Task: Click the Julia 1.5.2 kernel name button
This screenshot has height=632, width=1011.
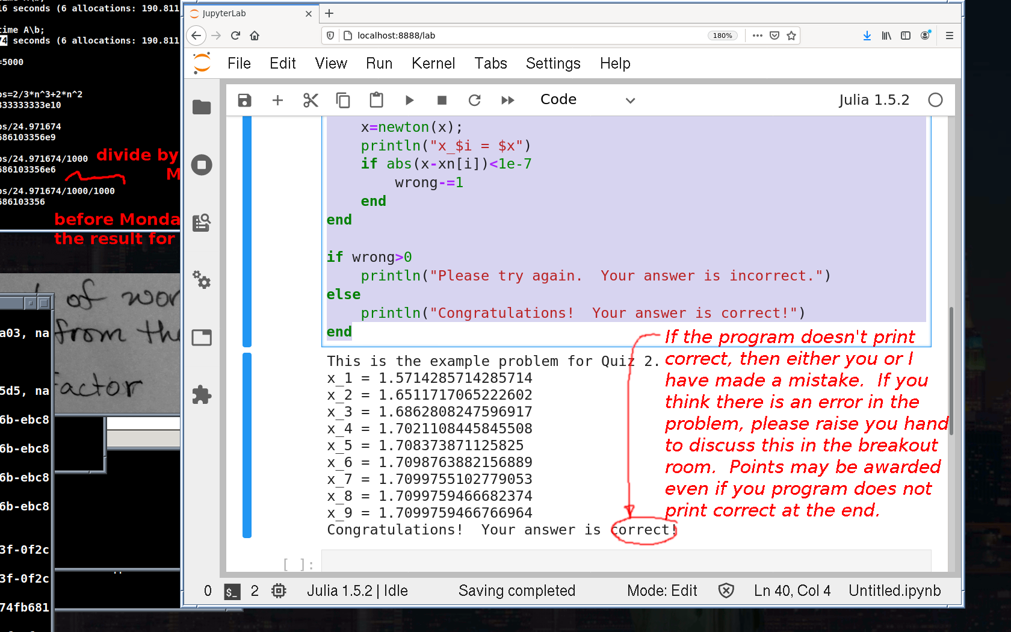Action: pyautogui.click(x=874, y=100)
